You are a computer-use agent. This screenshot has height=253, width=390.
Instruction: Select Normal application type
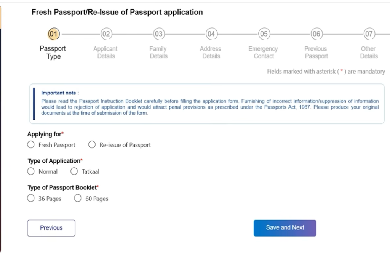[x=31, y=171]
